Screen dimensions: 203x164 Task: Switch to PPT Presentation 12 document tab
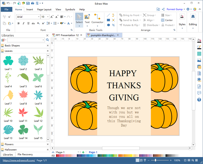(x=67, y=35)
